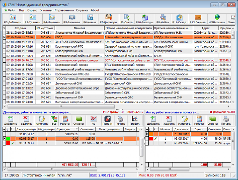Image resolution: width=238 pixels, height=180 pixels.
Task: Sort by the Фамилия column header
Action: (79, 28)
